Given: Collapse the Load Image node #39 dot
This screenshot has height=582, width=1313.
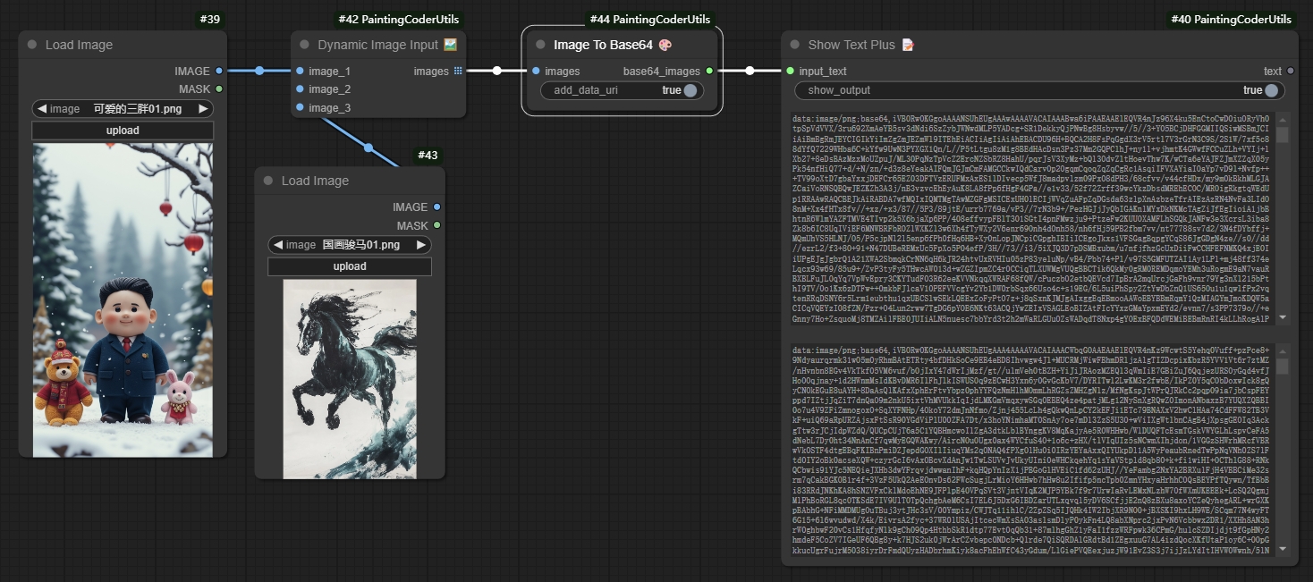Looking at the screenshot, I should (32, 45).
